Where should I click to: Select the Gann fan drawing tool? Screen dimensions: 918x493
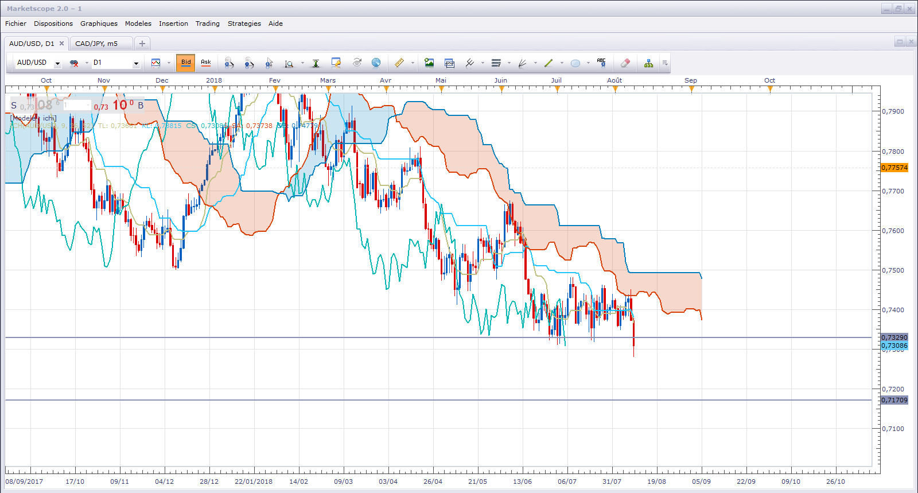522,63
